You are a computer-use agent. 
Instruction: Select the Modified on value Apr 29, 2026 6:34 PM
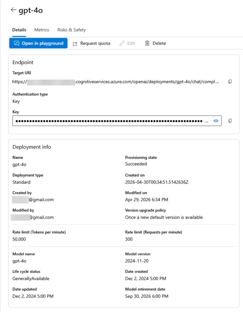pos(147,200)
